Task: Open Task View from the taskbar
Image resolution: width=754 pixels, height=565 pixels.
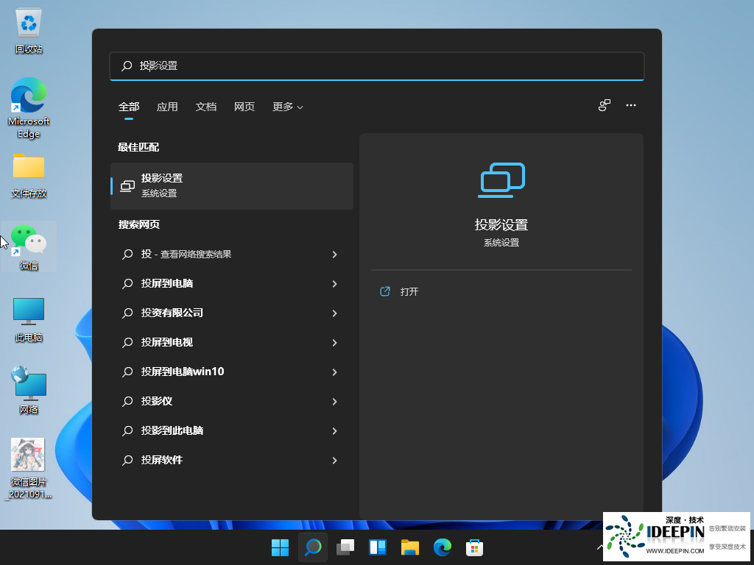Action: point(345,547)
